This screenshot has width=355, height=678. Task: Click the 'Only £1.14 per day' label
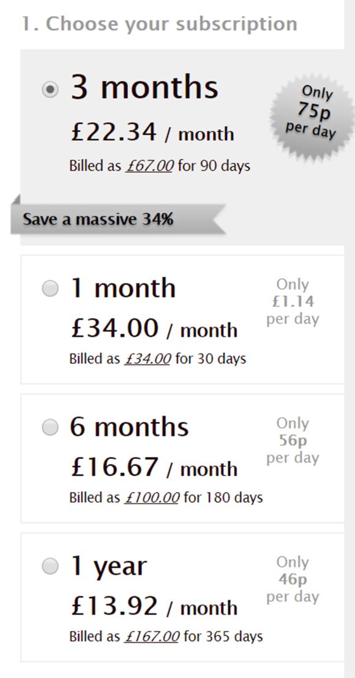pyautogui.click(x=293, y=302)
